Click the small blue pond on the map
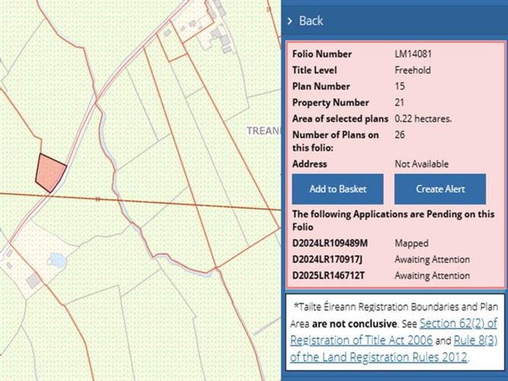This screenshot has width=508, height=381. [56, 261]
